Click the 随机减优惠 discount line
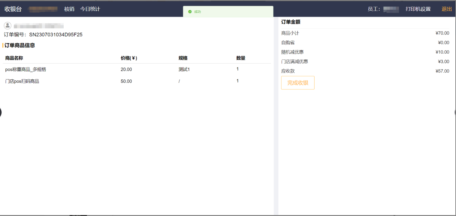Image resolution: width=456 pixels, height=216 pixels. pyautogui.click(x=292, y=52)
